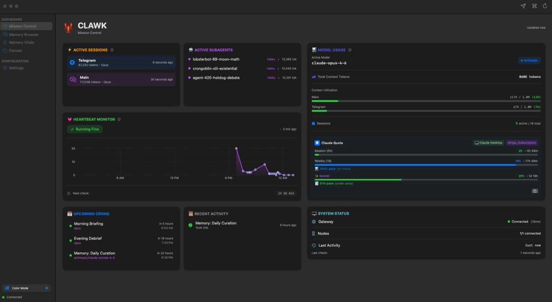Click the Settings gear icon in sidebar
552x302 pixels.
point(5,68)
